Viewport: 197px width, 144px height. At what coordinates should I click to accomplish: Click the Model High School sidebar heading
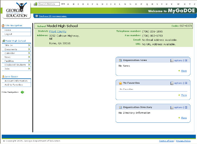(15, 41)
